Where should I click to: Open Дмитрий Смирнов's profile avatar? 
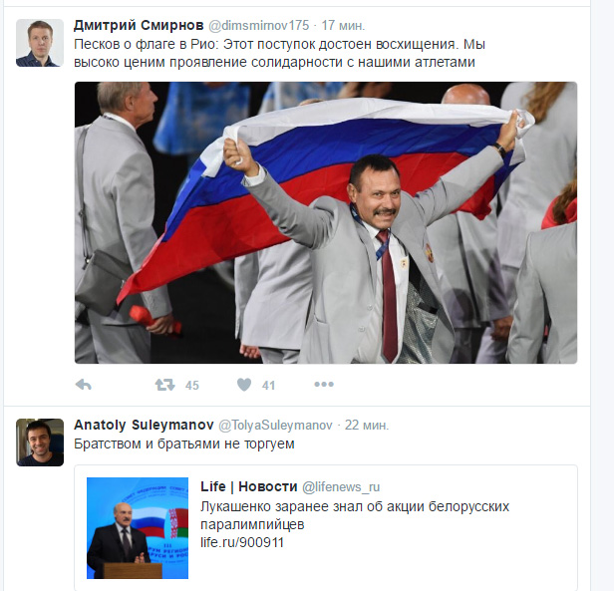point(40,43)
